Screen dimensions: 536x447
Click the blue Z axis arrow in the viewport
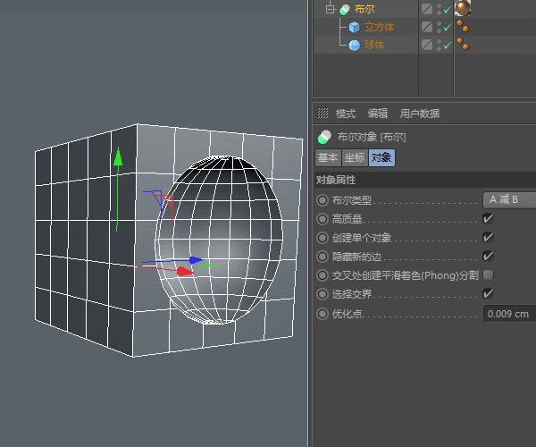point(196,260)
